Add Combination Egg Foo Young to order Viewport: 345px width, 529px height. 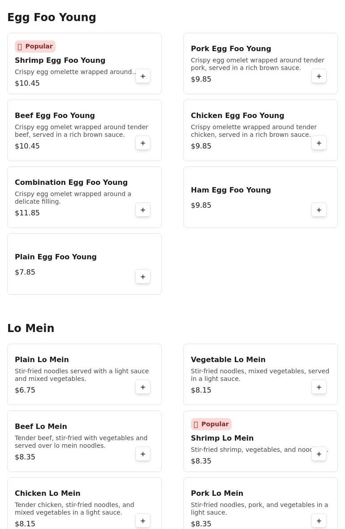[x=143, y=210]
